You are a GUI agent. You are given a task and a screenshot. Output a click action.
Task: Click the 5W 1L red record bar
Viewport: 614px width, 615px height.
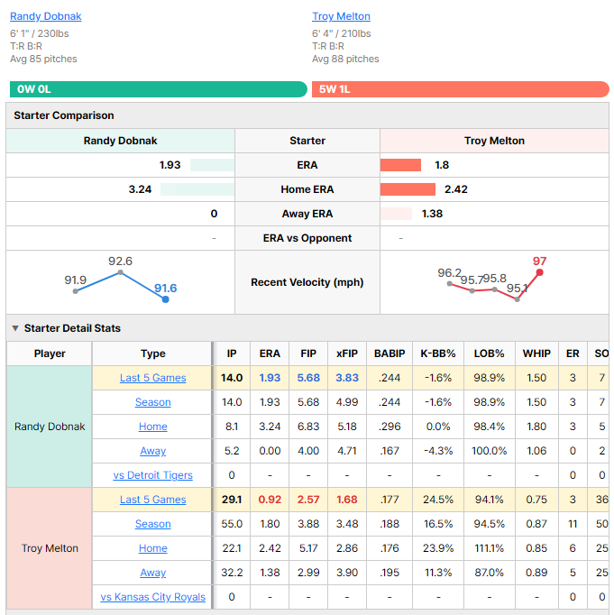coord(461,89)
